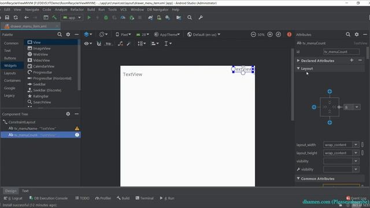
Task: Click the default margins 8dp button
Action: [108, 44]
